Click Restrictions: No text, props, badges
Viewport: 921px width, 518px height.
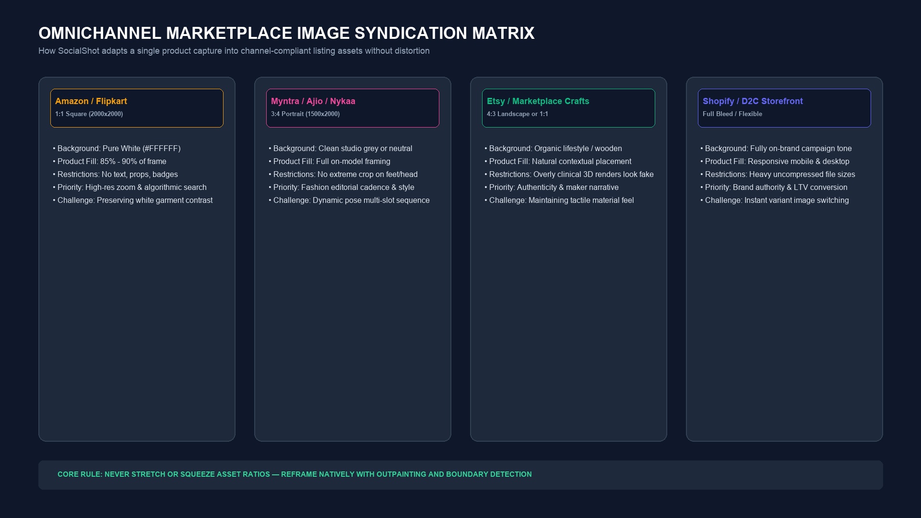pos(115,175)
